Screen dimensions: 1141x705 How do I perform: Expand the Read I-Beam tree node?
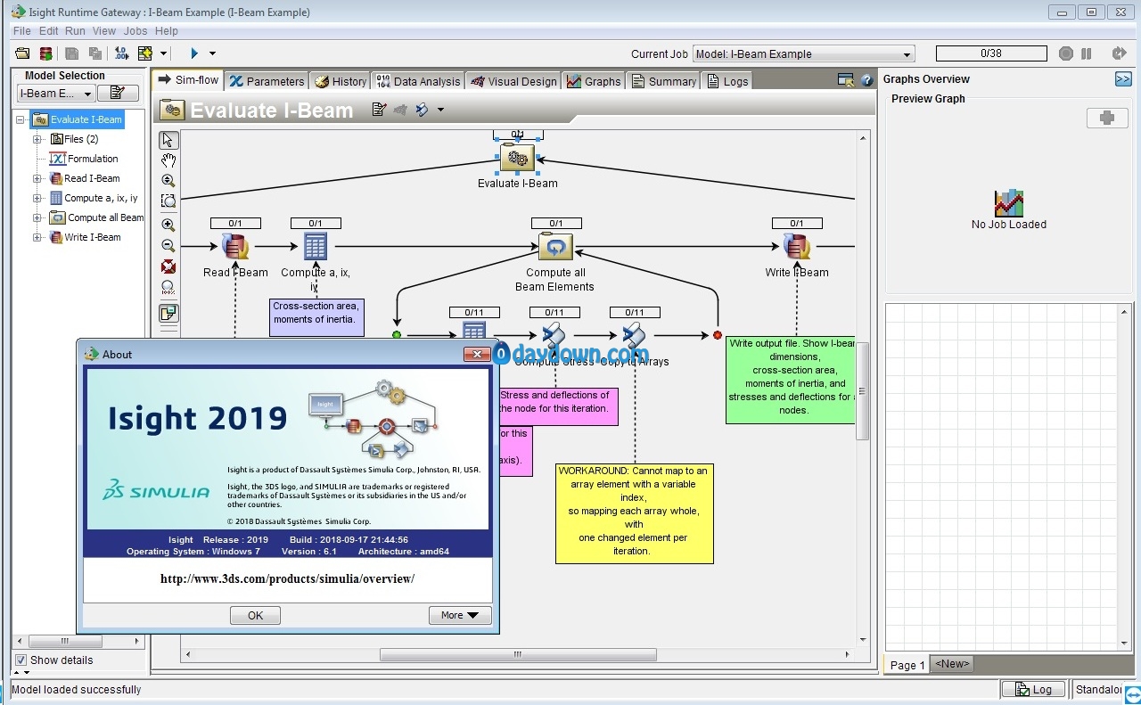point(37,178)
